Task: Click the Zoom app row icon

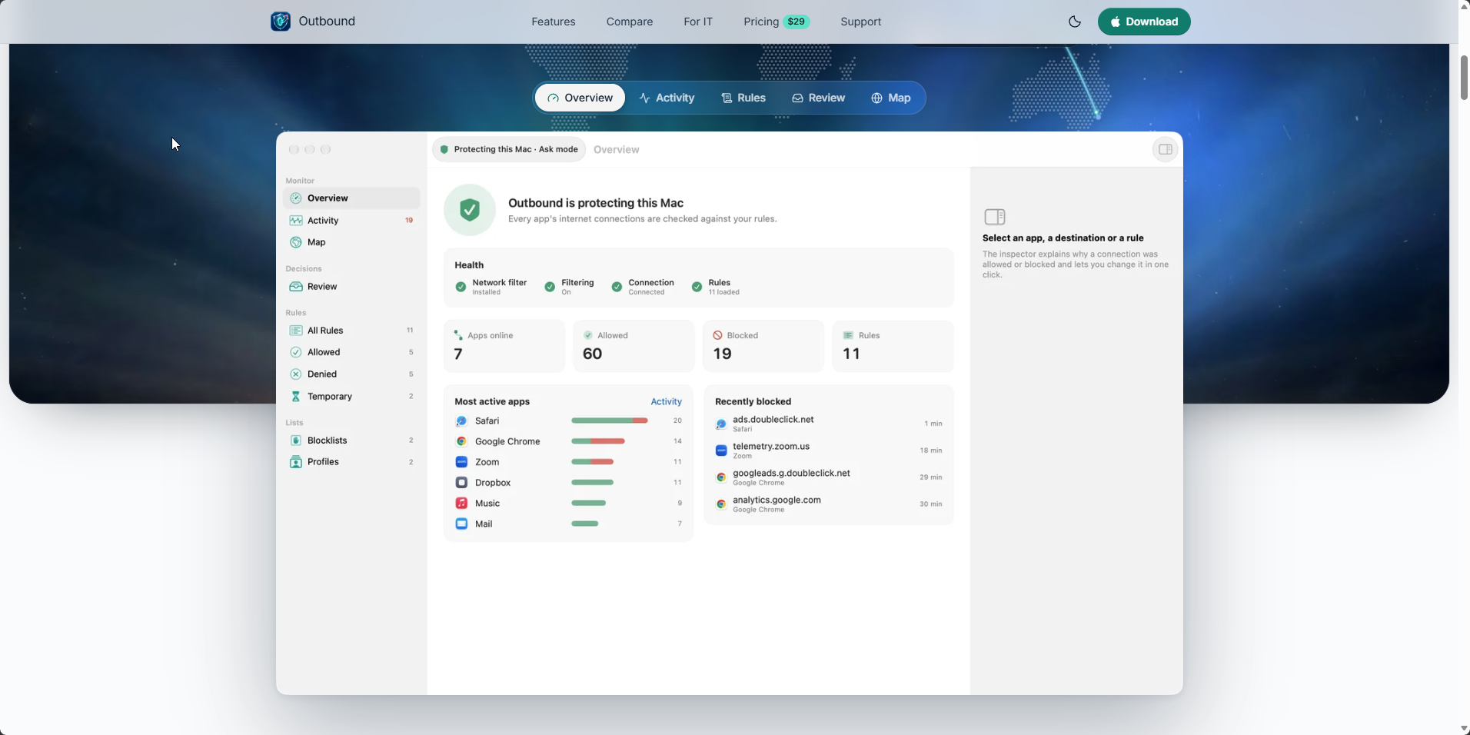Action: coord(461,462)
